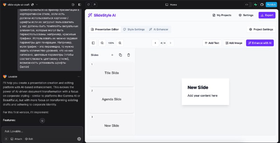
Task: Toggle code view with brackets icon
Action: pos(247,5)
